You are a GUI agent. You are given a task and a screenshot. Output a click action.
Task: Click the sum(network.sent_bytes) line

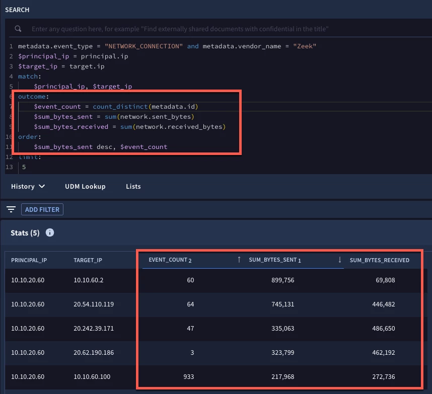114,117
